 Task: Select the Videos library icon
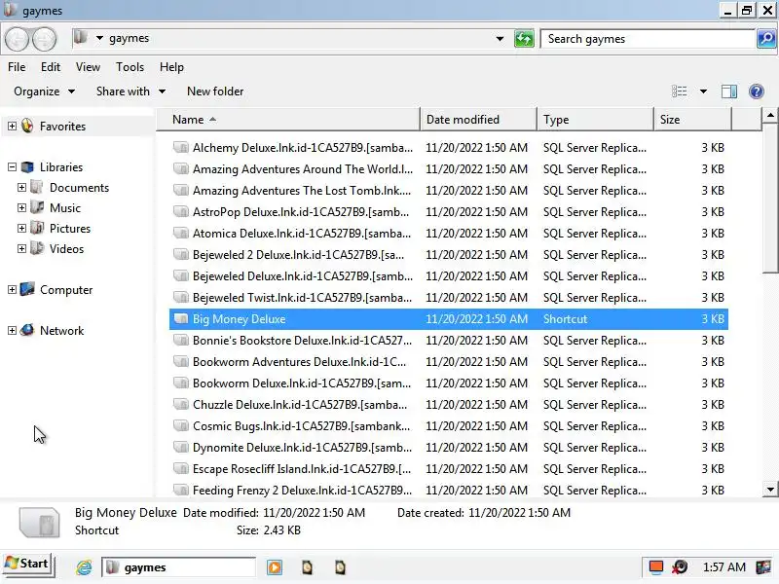37,249
